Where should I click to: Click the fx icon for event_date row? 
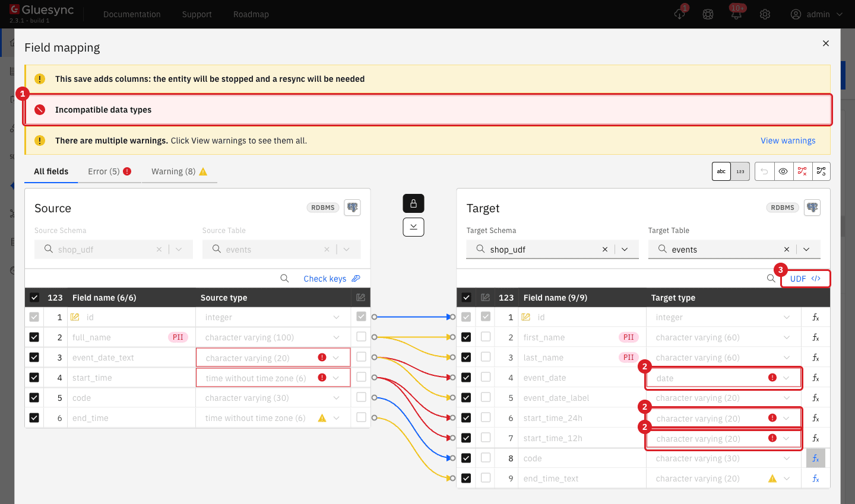pyautogui.click(x=816, y=378)
